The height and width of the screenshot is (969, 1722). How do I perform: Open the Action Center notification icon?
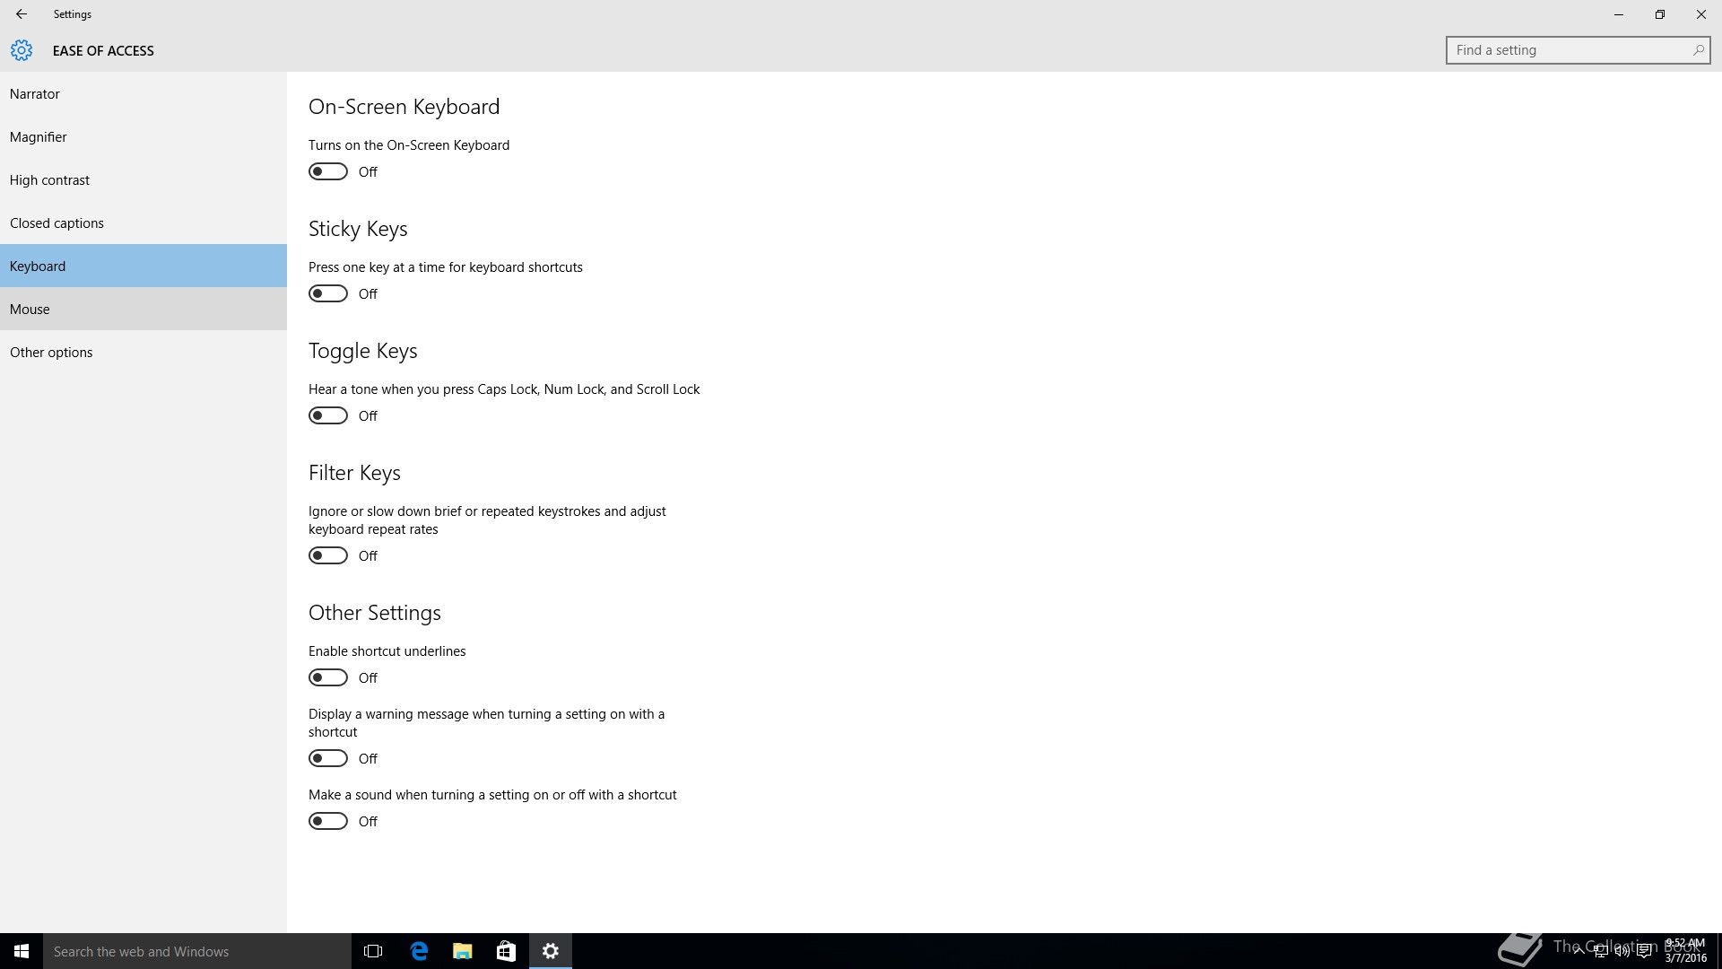pyautogui.click(x=1645, y=952)
